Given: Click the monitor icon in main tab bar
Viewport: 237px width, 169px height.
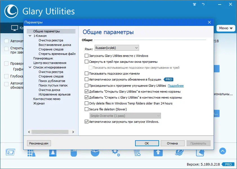Looking at the screenshot, I should pos(15,28).
